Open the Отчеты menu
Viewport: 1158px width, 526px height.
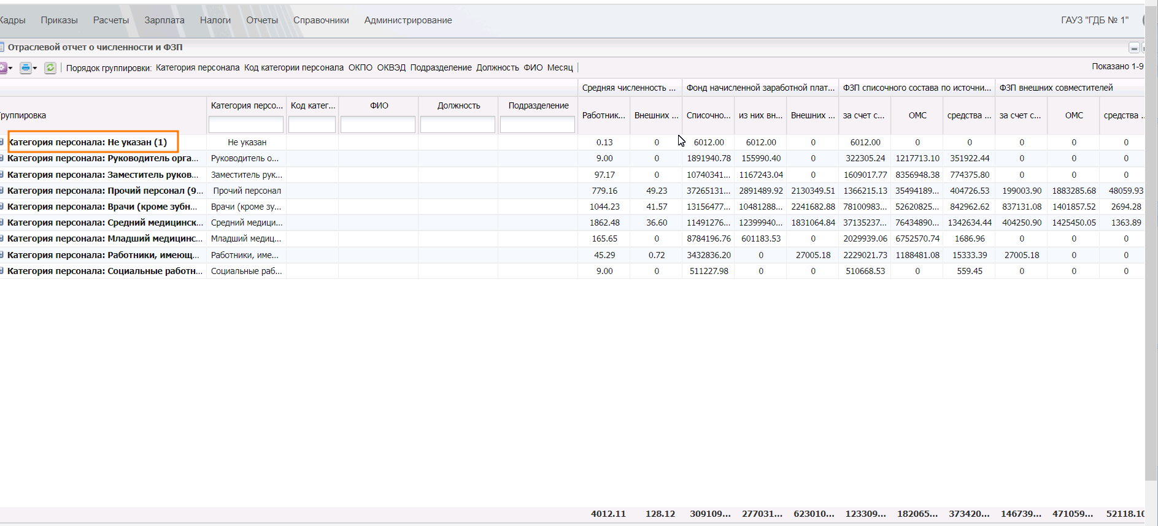[262, 20]
